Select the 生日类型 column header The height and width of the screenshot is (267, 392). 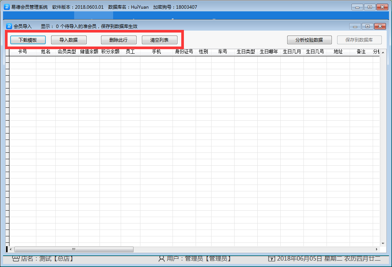point(246,52)
